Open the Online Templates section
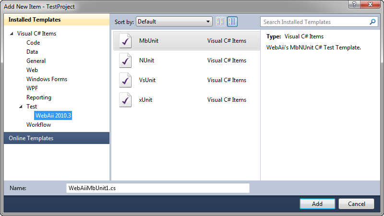Image resolution: width=384 pixels, height=216 pixels. 57,138
